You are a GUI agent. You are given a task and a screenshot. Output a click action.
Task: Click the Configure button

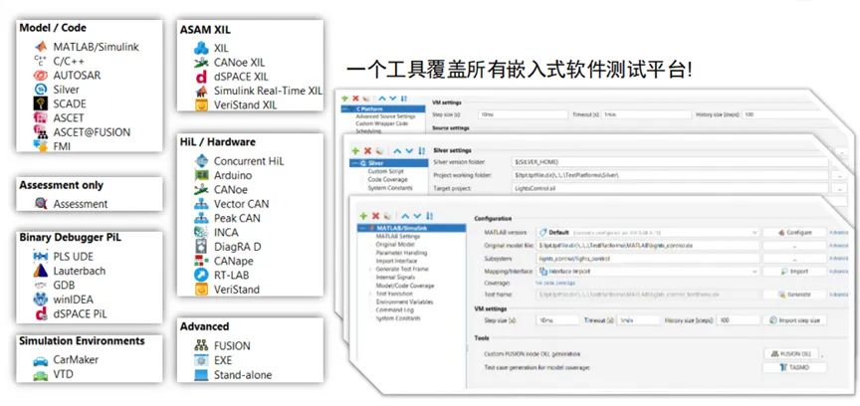794,232
